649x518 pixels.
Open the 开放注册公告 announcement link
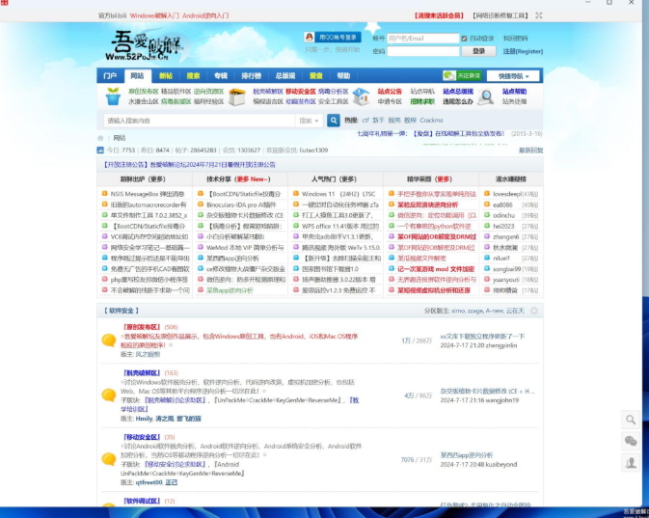pyautogui.click(x=189, y=165)
